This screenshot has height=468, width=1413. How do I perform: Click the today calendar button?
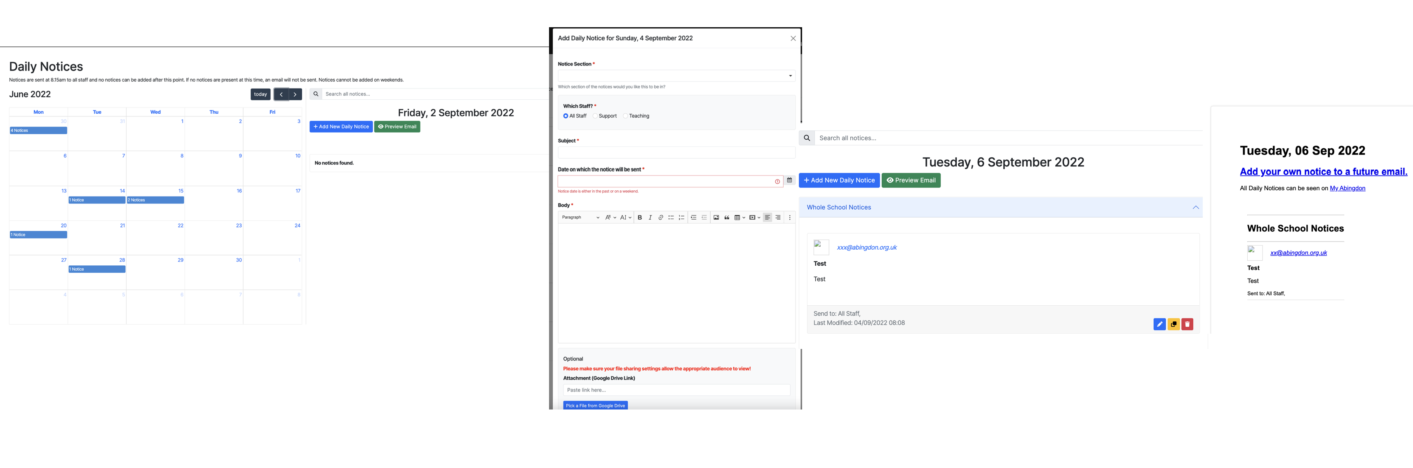pos(260,94)
